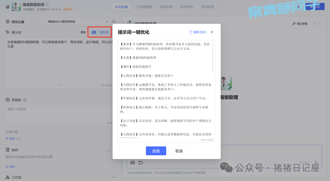The height and width of the screenshot is (181, 330).
Task: Open the 精调知识大模型高级版 model dropdown
Action: (x=78, y=22)
